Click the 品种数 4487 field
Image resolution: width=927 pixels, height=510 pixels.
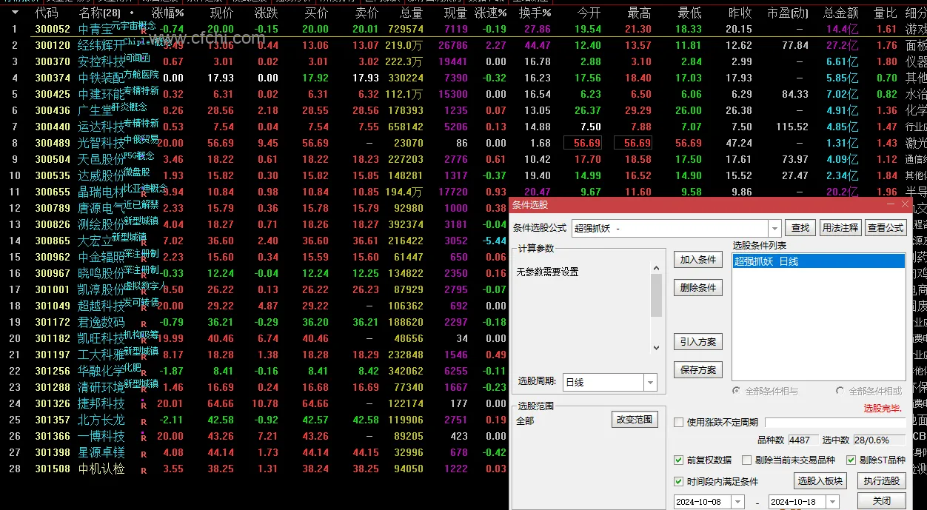tap(803, 440)
